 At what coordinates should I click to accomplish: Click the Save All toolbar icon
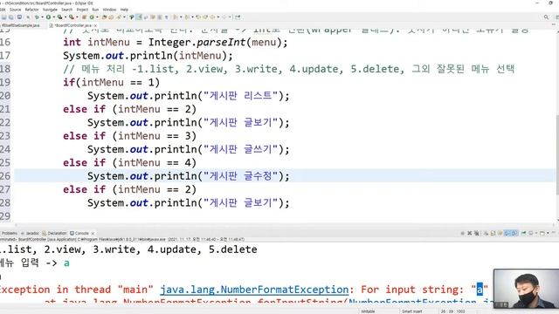point(10,17)
